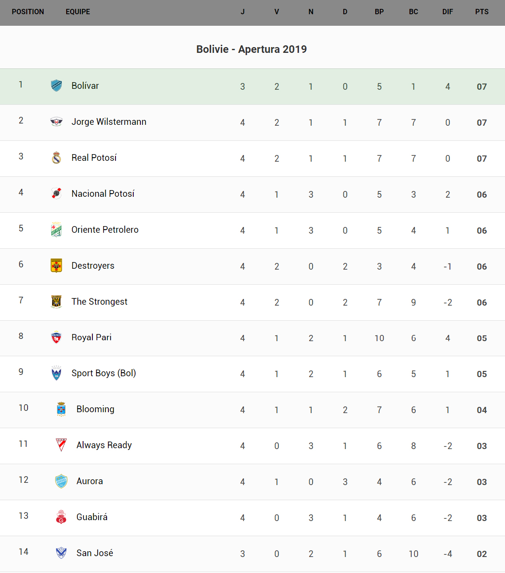Open the Nacional Potosí team link
The image size is (505, 573).
(103, 194)
